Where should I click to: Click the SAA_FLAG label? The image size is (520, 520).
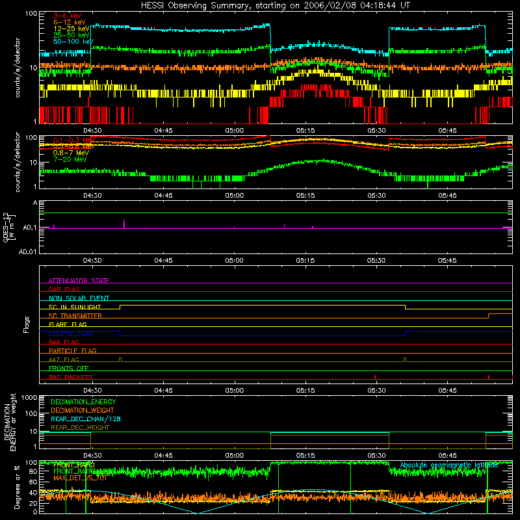click(x=64, y=342)
